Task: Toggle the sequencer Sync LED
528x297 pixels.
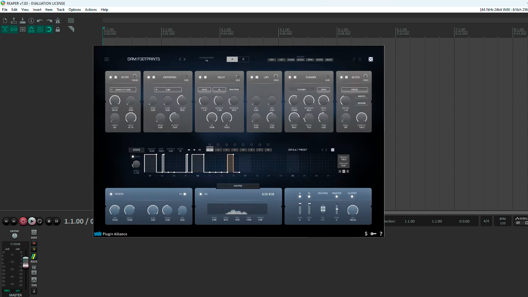Action: (133, 157)
